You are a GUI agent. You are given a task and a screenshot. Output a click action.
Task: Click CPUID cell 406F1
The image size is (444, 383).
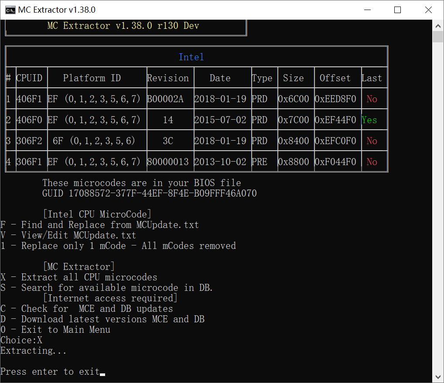[x=29, y=99]
